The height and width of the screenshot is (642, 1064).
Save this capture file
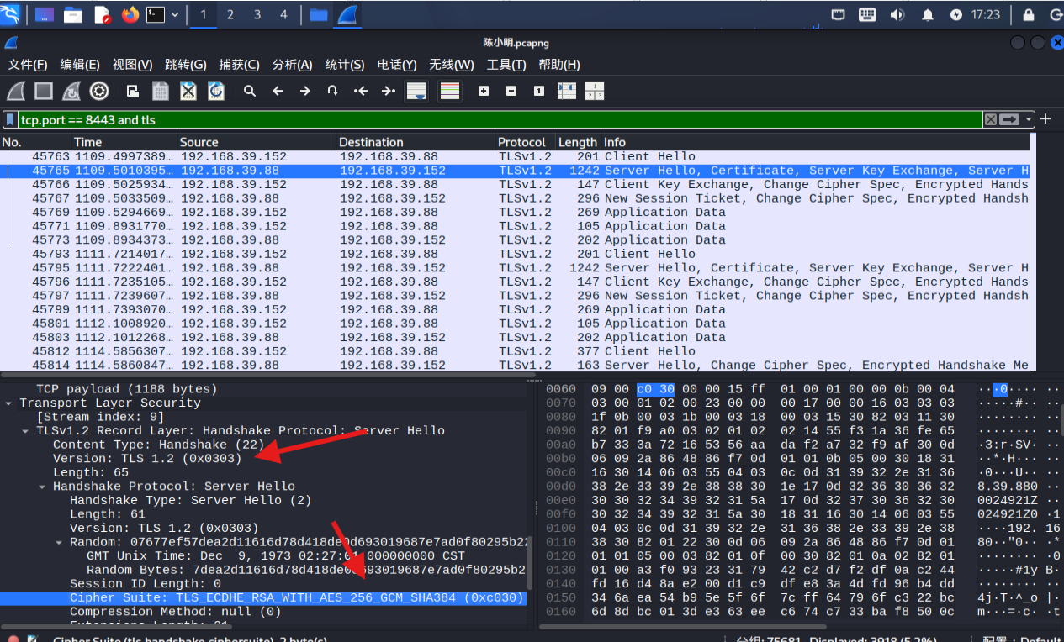pyautogui.click(x=161, y=91)
